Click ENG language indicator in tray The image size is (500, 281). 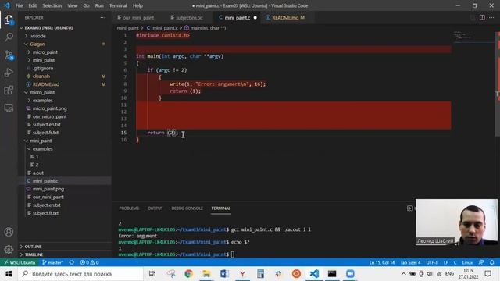(449, 274)
